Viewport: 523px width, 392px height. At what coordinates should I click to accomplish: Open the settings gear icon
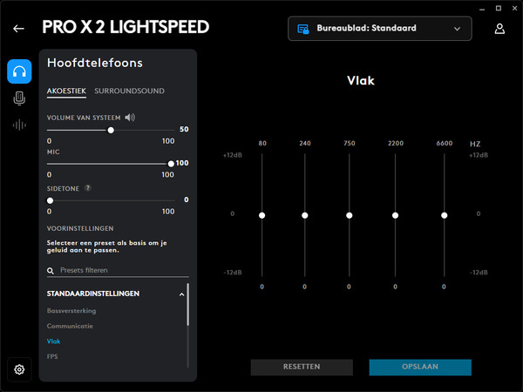[19, 369]
